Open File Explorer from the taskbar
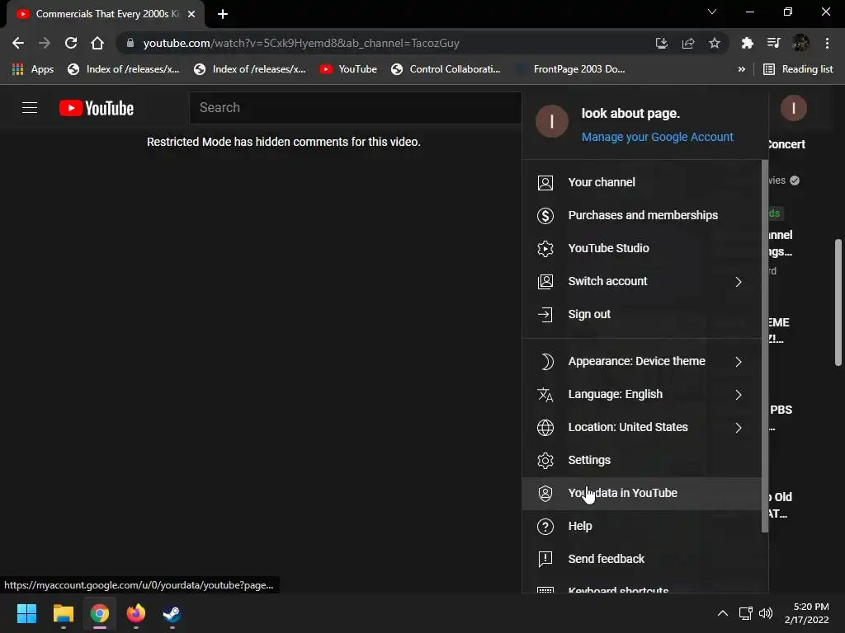This screenshot has width=845, height=633. [63, 613]
